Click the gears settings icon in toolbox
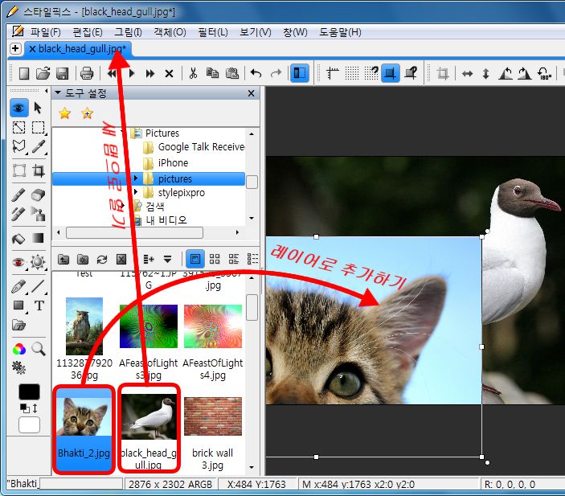The width and height of the screenshot is (565, 496). coord(18,367)
